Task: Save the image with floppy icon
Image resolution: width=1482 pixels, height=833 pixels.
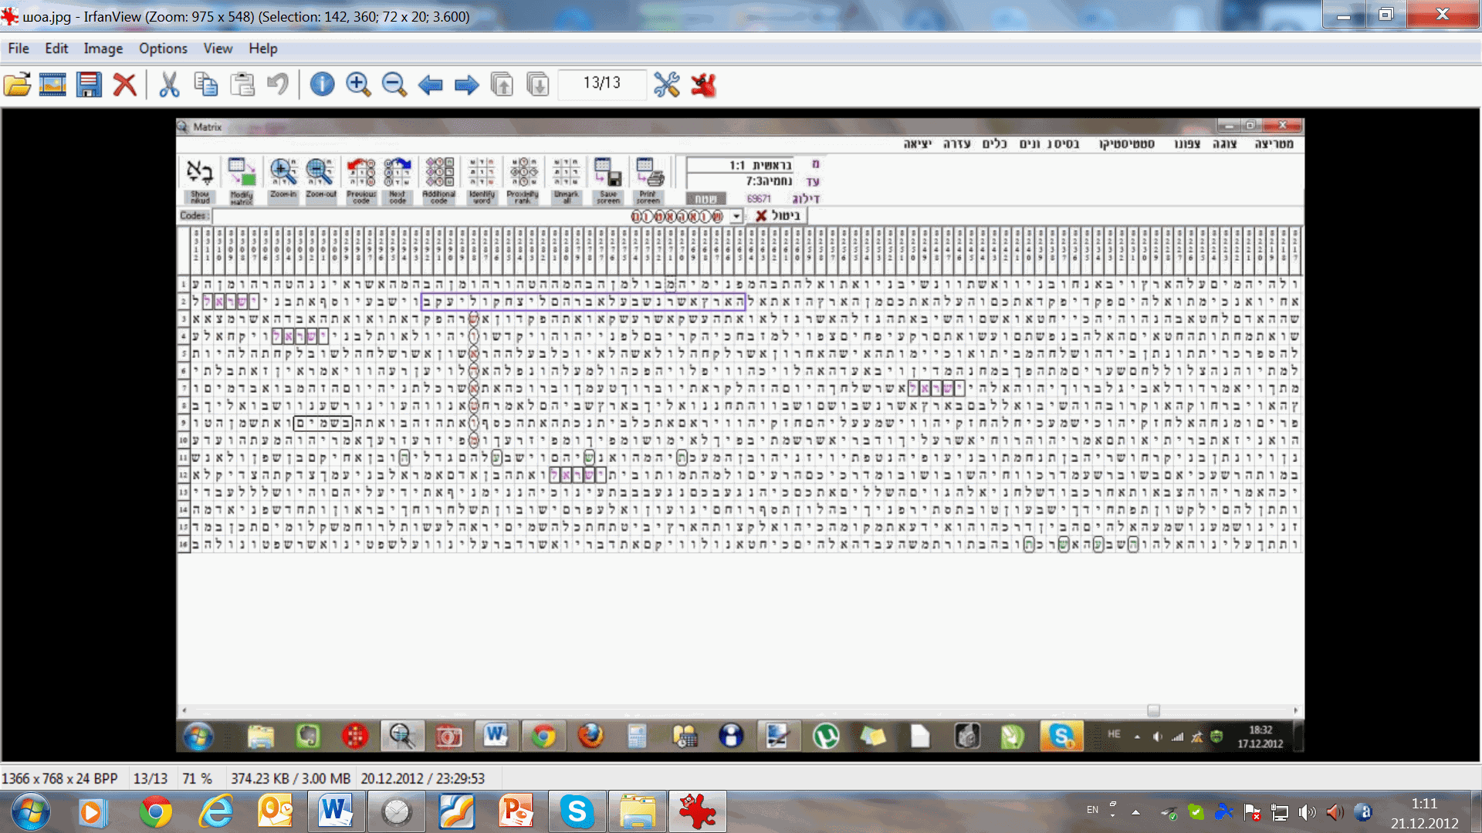Action: tap(89, 84)
